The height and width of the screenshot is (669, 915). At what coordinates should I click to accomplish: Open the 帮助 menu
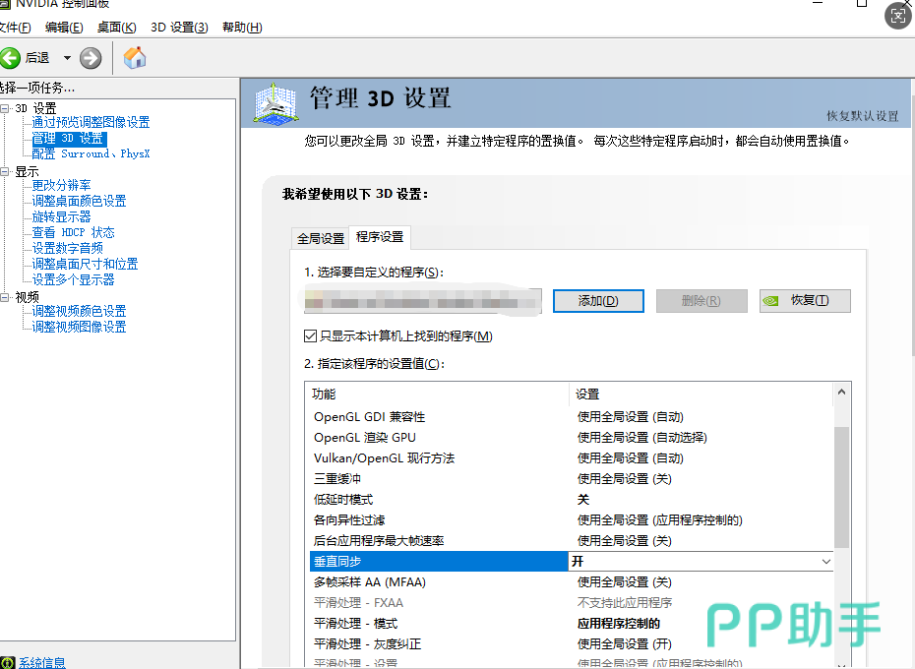tap(242, 27)
